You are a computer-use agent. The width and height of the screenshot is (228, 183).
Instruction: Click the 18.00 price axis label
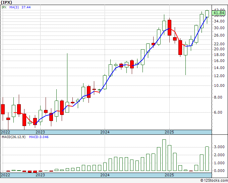(x=220, y=55)
